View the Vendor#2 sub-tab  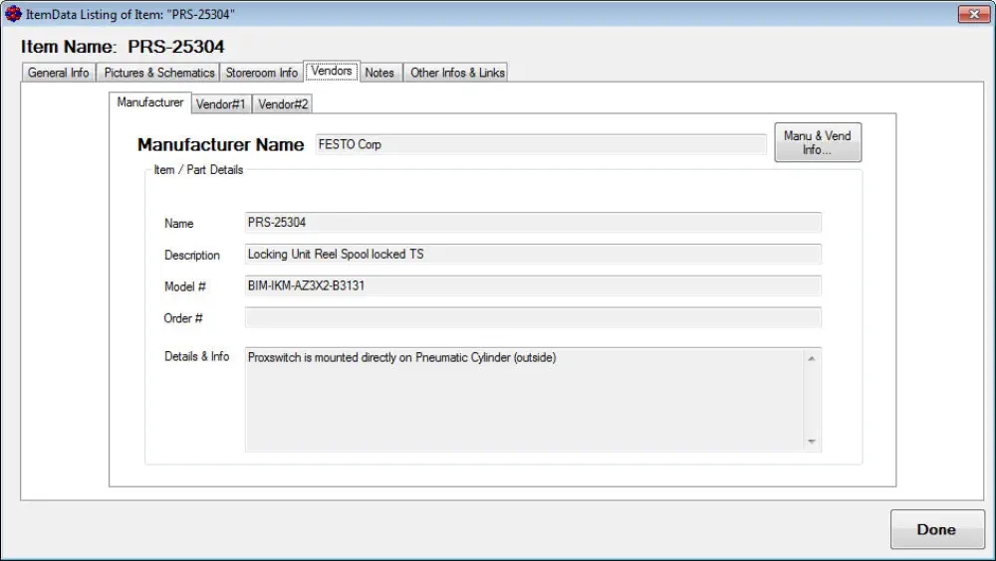(284, 104)
